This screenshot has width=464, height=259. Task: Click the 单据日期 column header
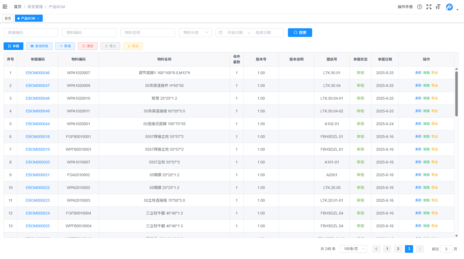[385, 59]
